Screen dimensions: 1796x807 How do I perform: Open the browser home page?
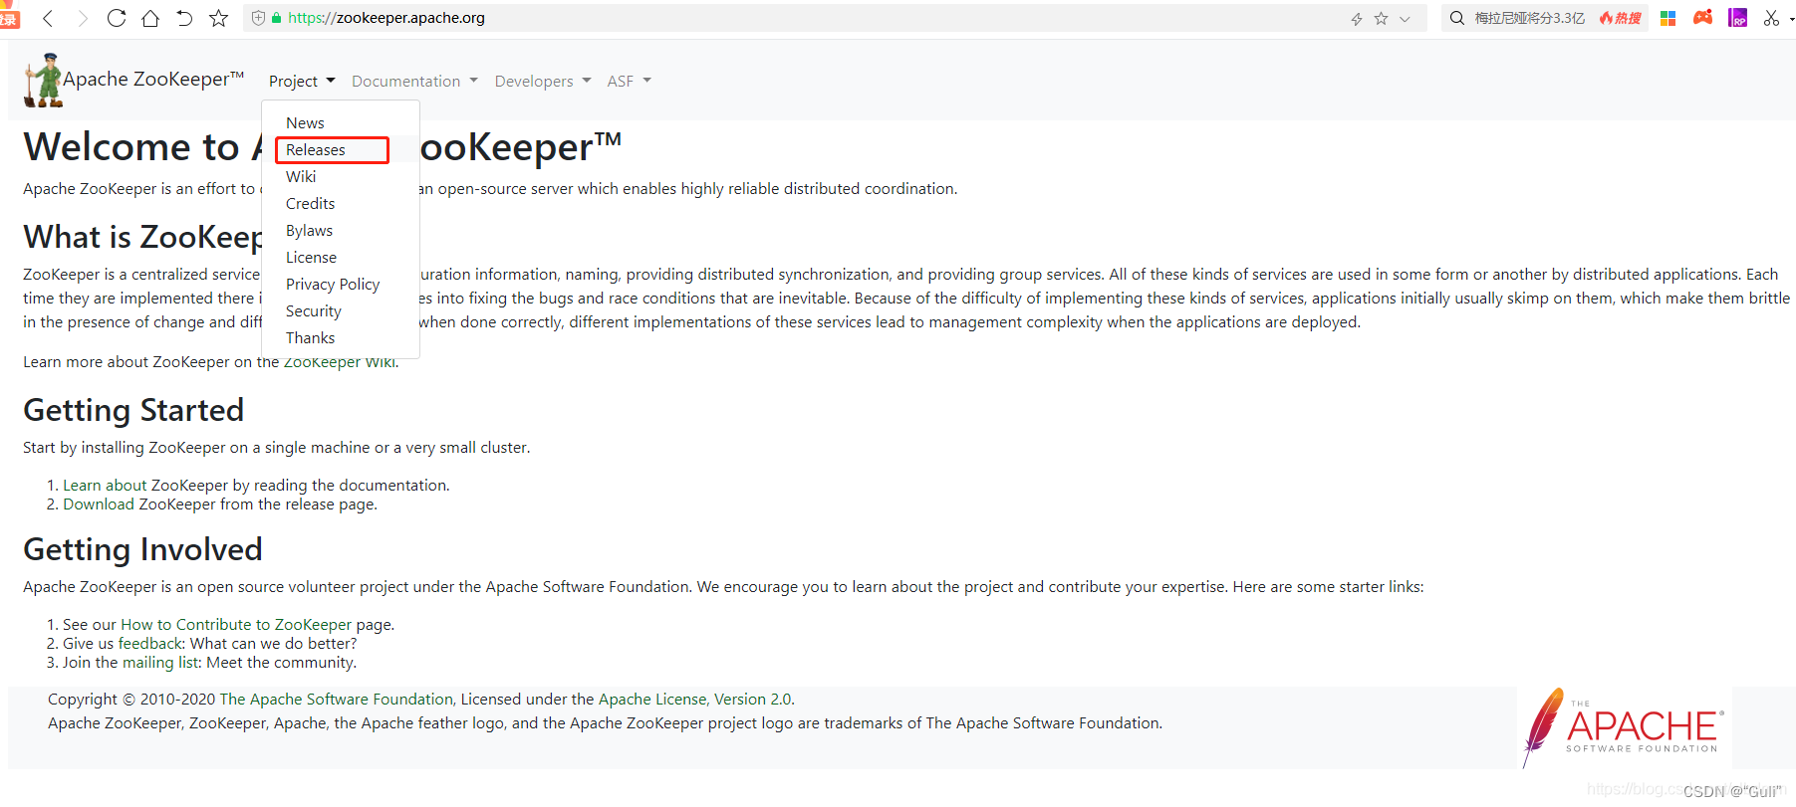pyautogui.click(x=150, y=17)
